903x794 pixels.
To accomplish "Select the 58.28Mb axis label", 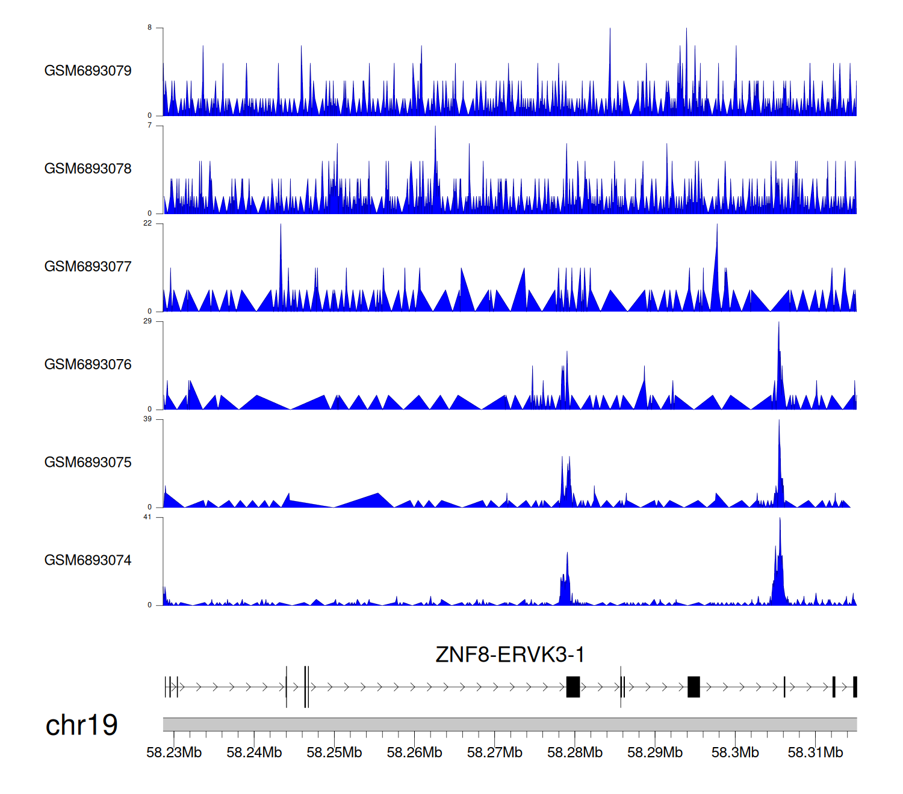I will [574, 752].
